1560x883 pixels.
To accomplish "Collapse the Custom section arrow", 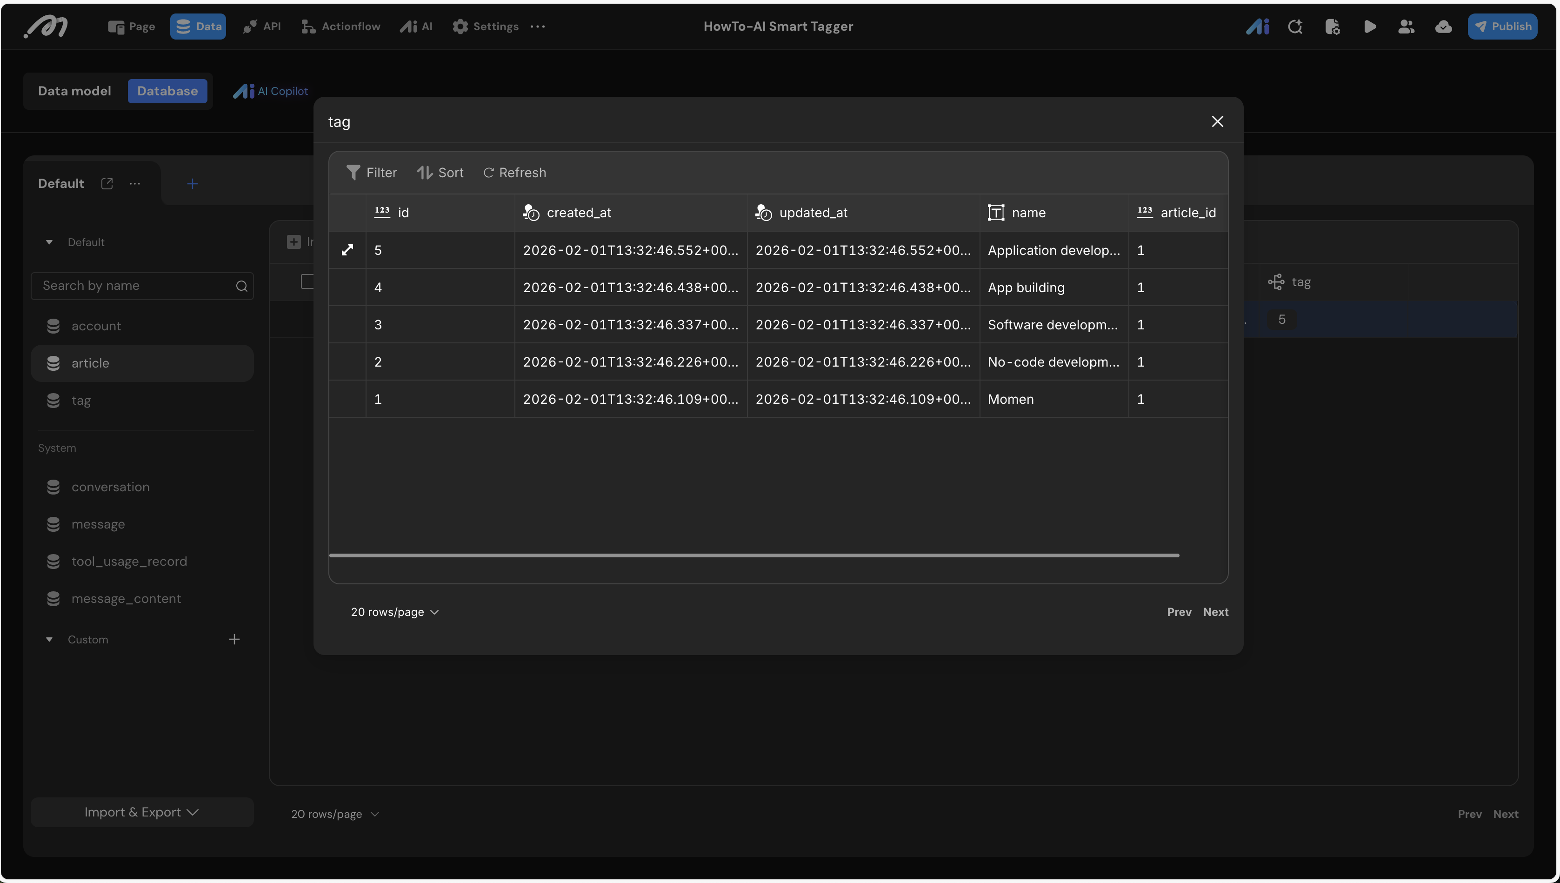I will (49, 640).
